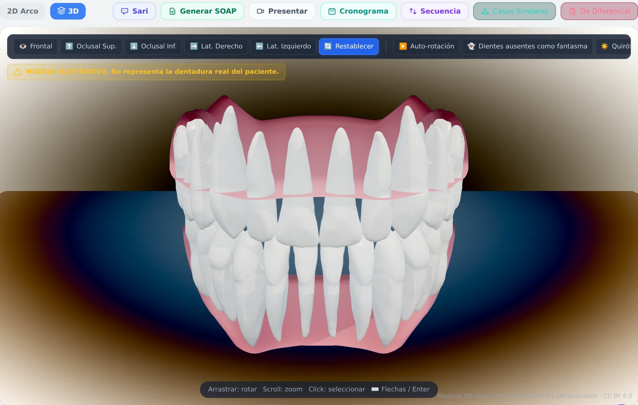638x405 pixels.
Task: Open Casos Similares
Action: [514, 11]
